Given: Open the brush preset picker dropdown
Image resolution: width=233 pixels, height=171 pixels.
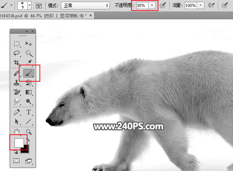Looking at the screenshot, I should (x=29, y=5).
